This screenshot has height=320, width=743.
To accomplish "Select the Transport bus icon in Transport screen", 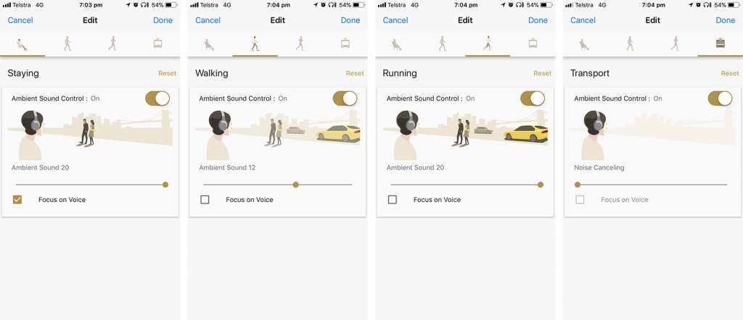I will pos(721,43).
